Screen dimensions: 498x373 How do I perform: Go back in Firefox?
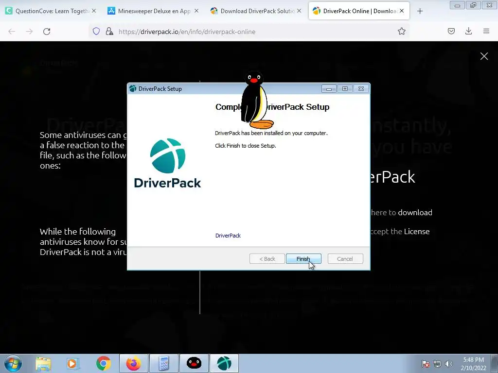(x=12, y=32)
